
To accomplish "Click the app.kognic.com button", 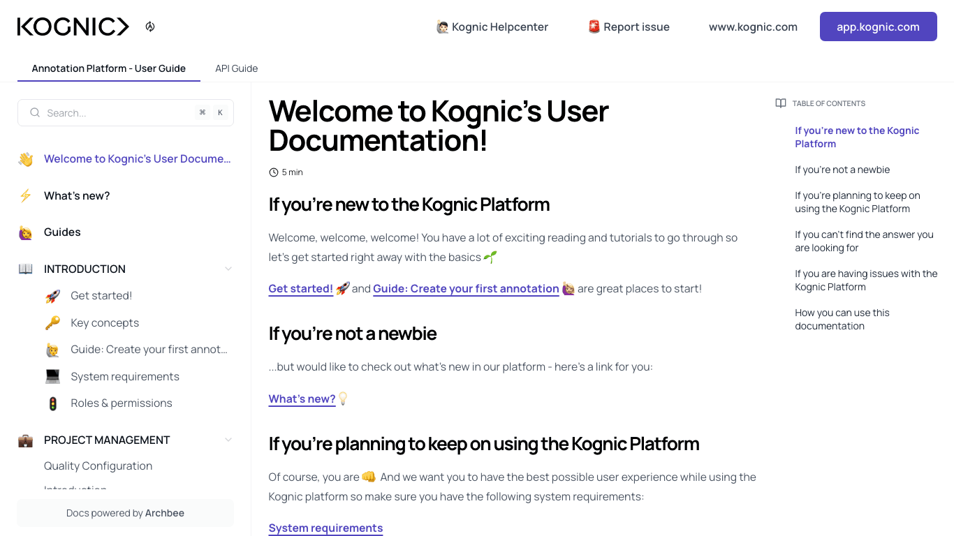I will click(x=878, y=27).
